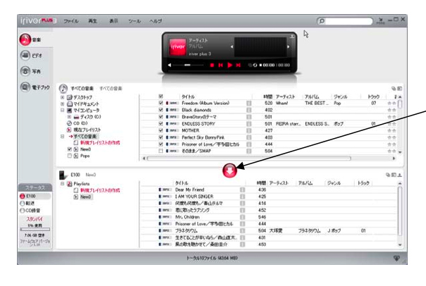Image resolution: width=426 pixels, height=286 pixels.
Task: Collapse the マイコンピュータ tree node
Action: [62, 110]
